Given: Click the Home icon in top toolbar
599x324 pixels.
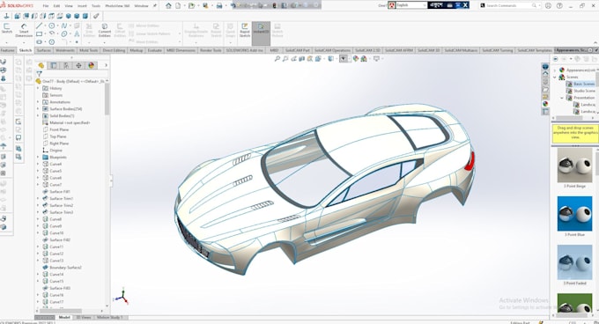Looking at the screenshot, I should [x=168, y=5].
